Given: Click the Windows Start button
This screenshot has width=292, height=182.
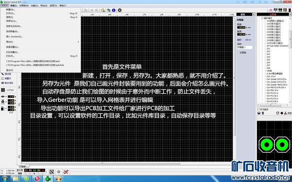Looking at the screenshot, I should coord(5,179).
